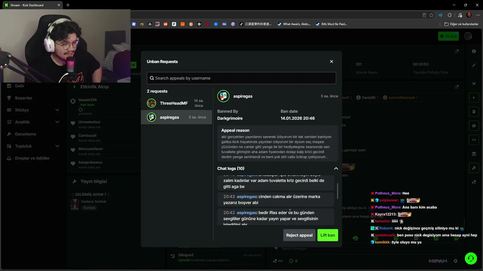
Task: Click the Reddit bookmark icon
Action: (x=166, y=24)
